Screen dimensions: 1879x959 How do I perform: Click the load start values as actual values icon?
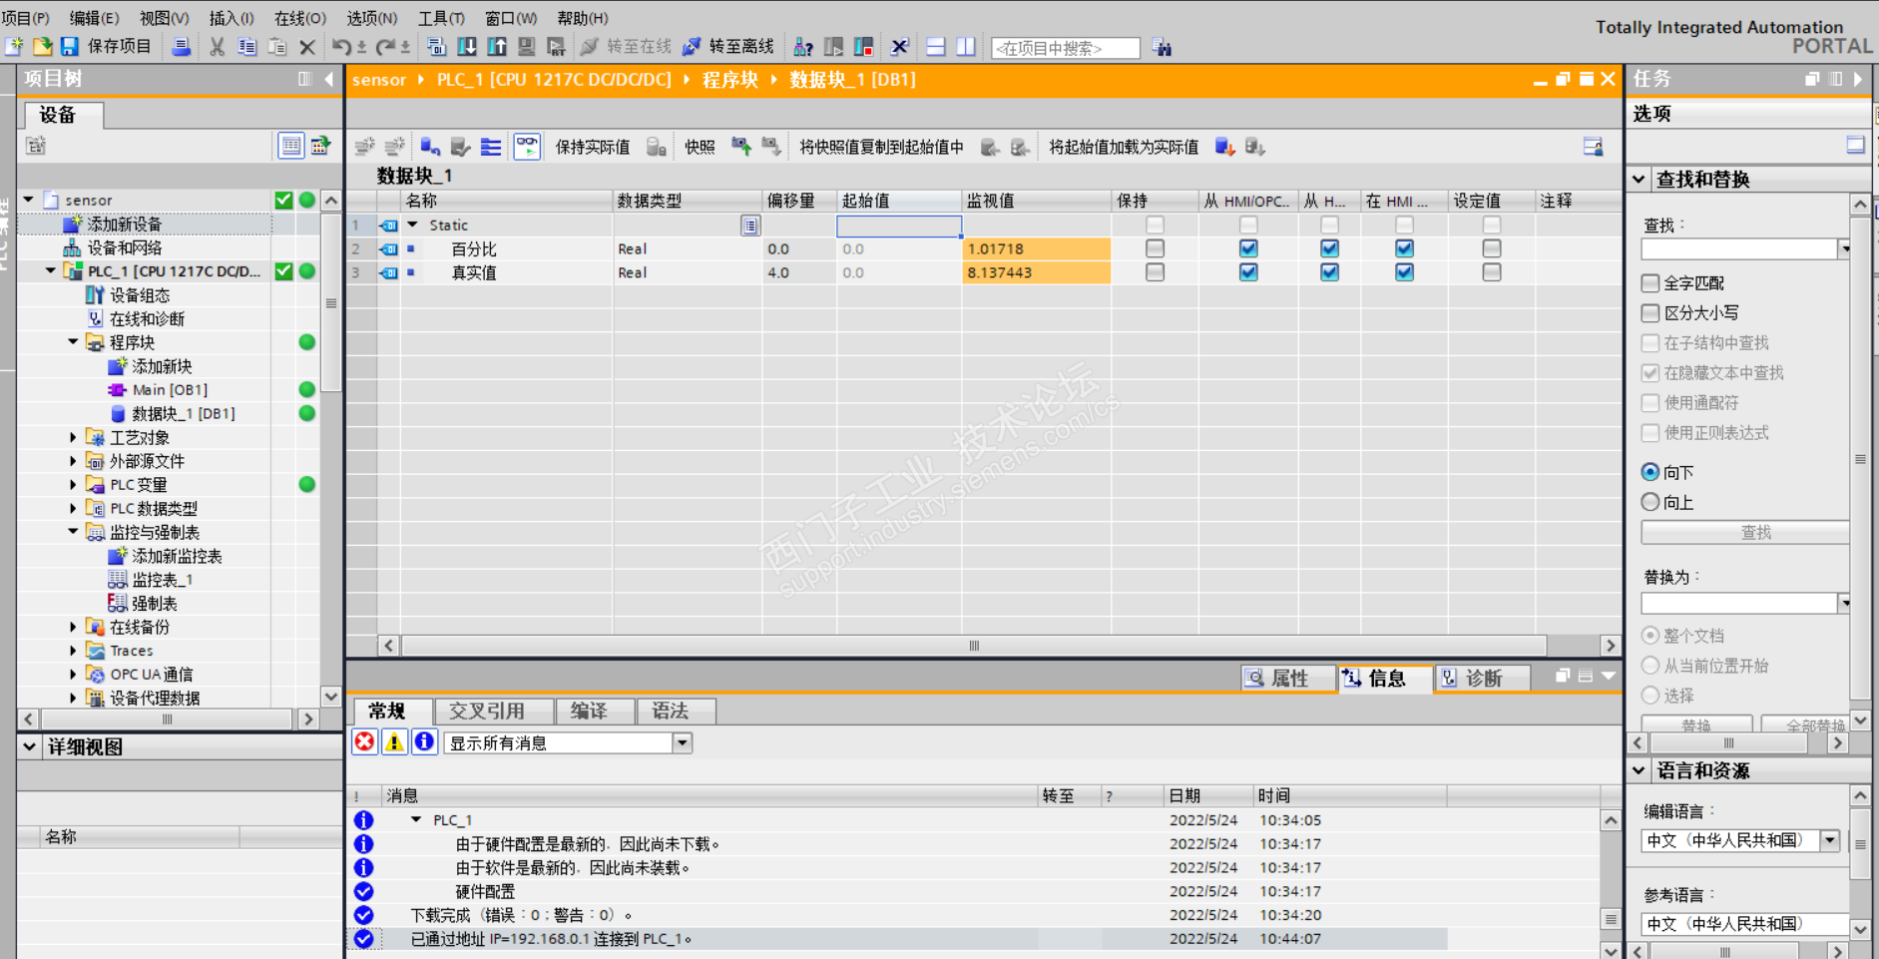point(1224,147)
